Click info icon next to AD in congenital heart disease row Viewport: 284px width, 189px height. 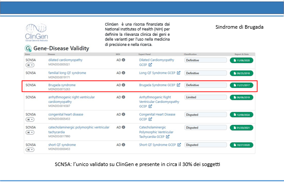[124, 114]
